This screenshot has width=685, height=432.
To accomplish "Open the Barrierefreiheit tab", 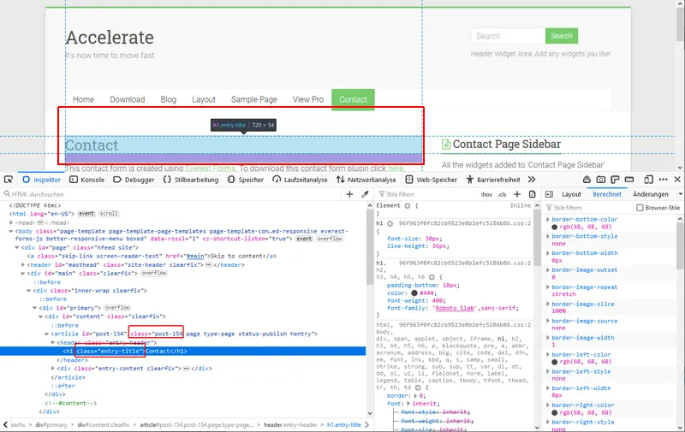I will 493,180.
